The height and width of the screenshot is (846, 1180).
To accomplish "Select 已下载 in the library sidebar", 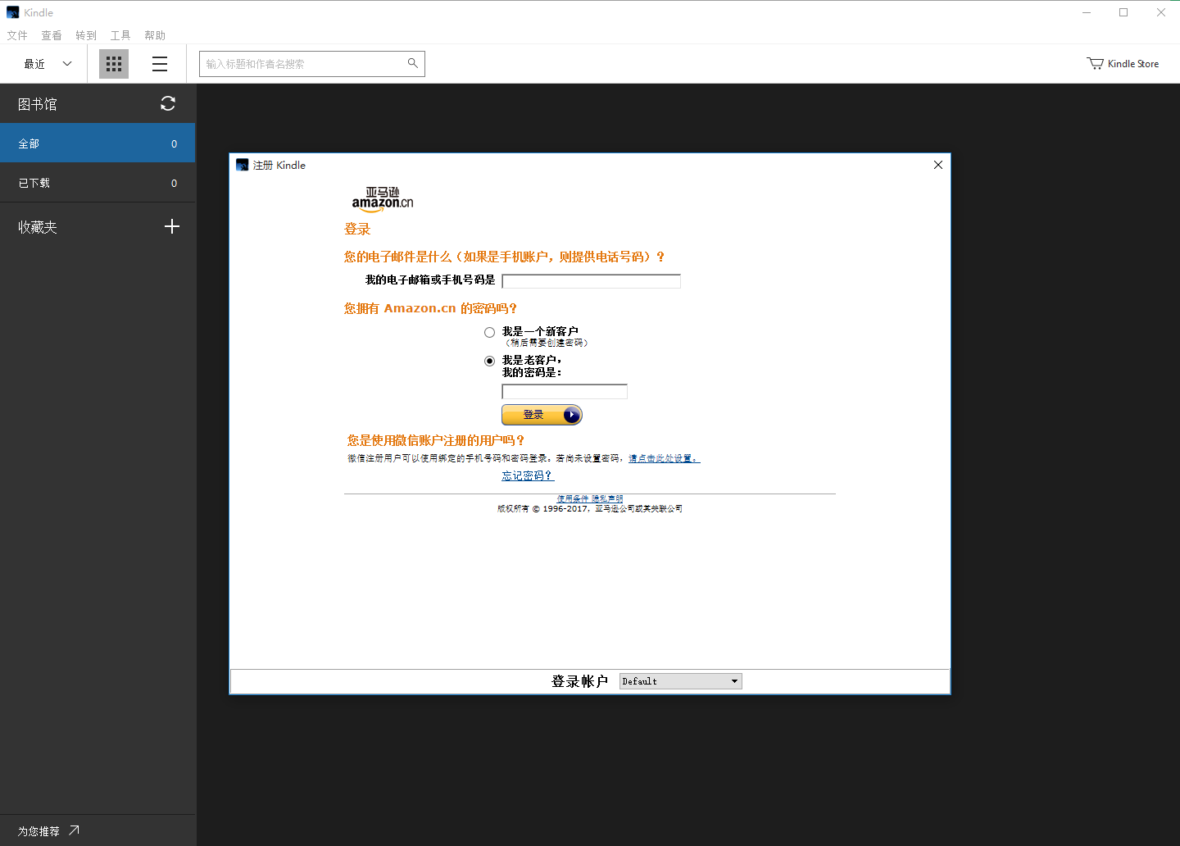I will pos(98,183).
